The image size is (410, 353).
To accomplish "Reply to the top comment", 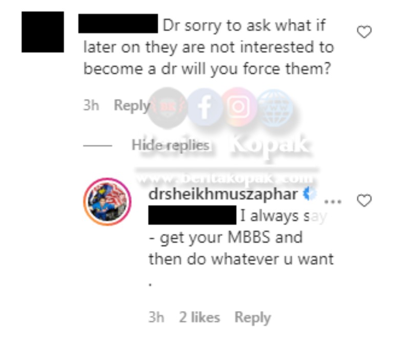I will click(132, 105).
